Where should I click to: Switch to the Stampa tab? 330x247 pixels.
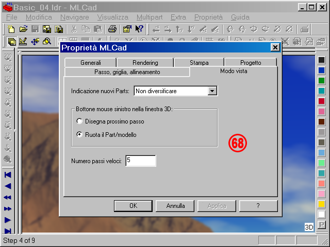pos(199,63)
